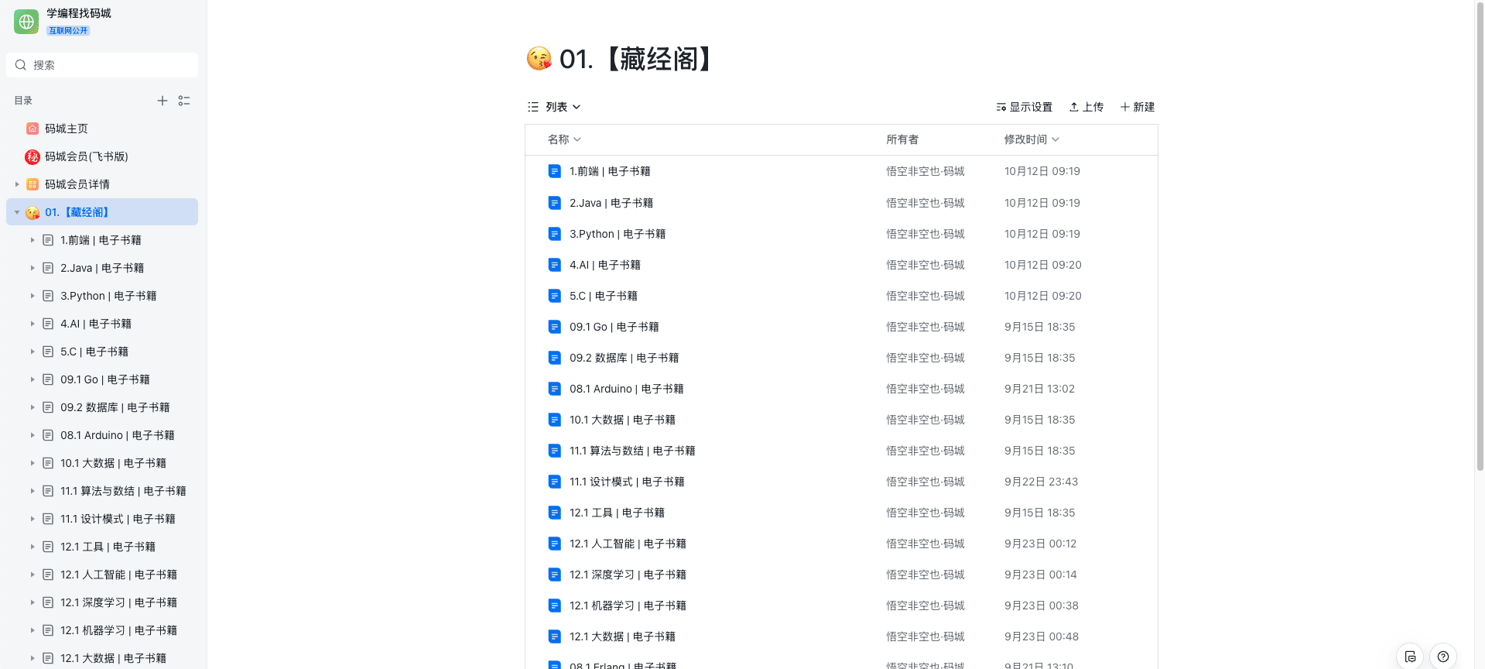Click the red 码城会员(飞书版) icon
The width and height of the screenshot is (1485, 669).
33,156
